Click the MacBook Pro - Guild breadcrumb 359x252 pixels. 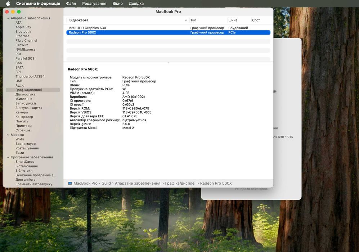point(92,183)
